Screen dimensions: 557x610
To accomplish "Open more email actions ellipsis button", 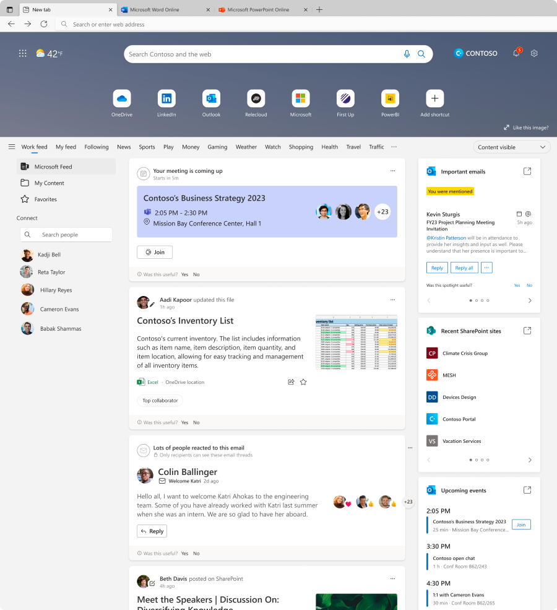I will click(486, 268).
